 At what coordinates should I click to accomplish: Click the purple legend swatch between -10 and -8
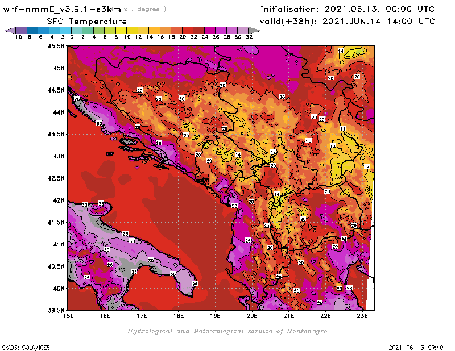[22, 30]
